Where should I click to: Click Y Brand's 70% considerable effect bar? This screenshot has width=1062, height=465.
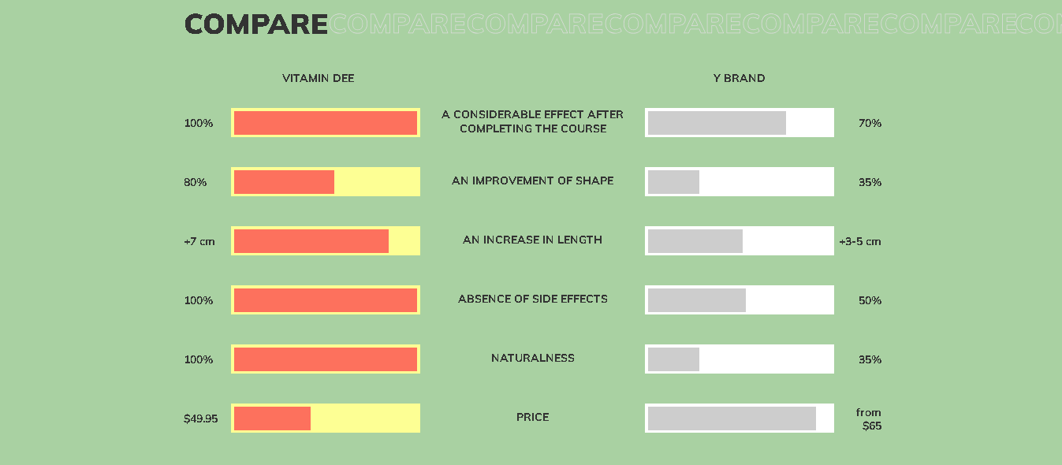coord(740,123)
